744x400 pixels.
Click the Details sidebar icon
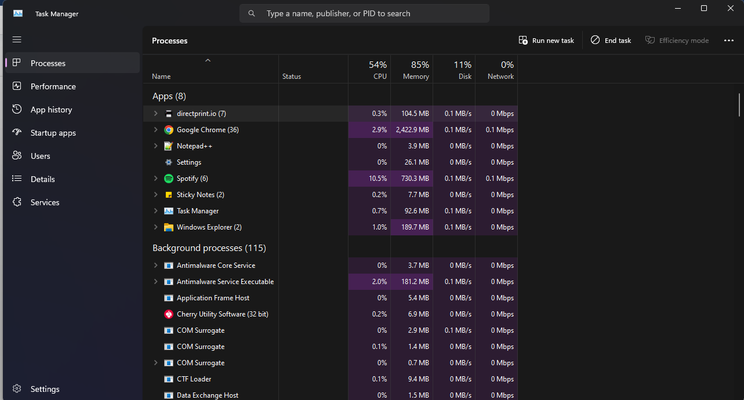pyautogui.click(x=17, y=179)
